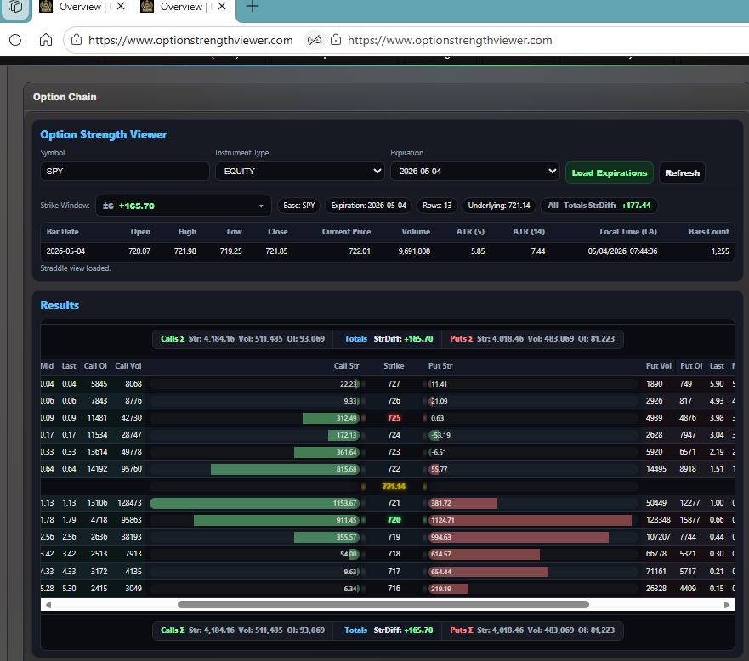Click the Put Vol column header
This screenshot has height=661, width=749.
coord(659,366)
